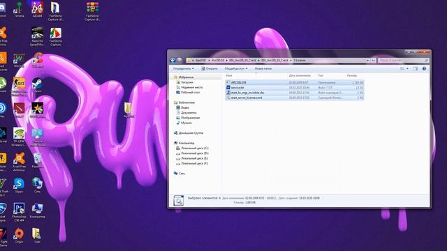Open the Сеть network desktop icon
The width and height of the screenshot is (447, 251).
click(x=37, y=185)
